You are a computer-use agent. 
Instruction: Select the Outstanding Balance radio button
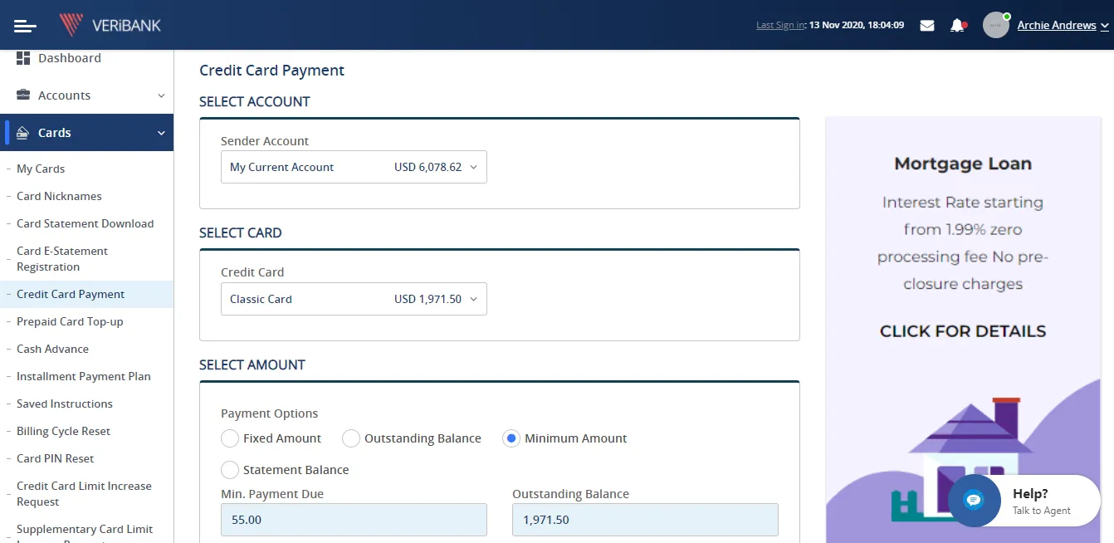click(x=351, y=438)
